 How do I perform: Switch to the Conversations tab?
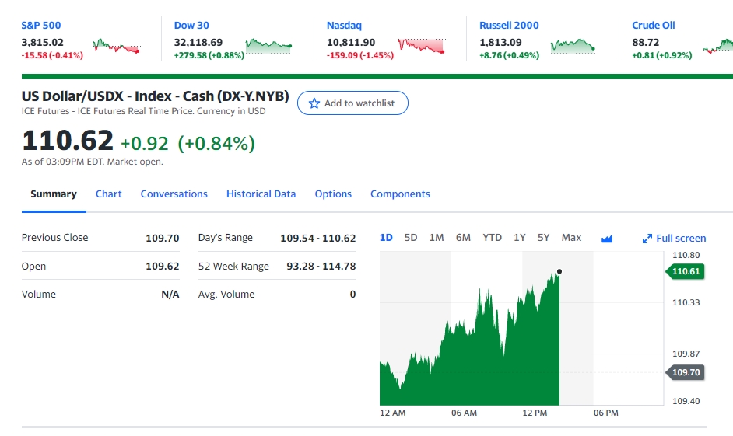pos(174,194)
